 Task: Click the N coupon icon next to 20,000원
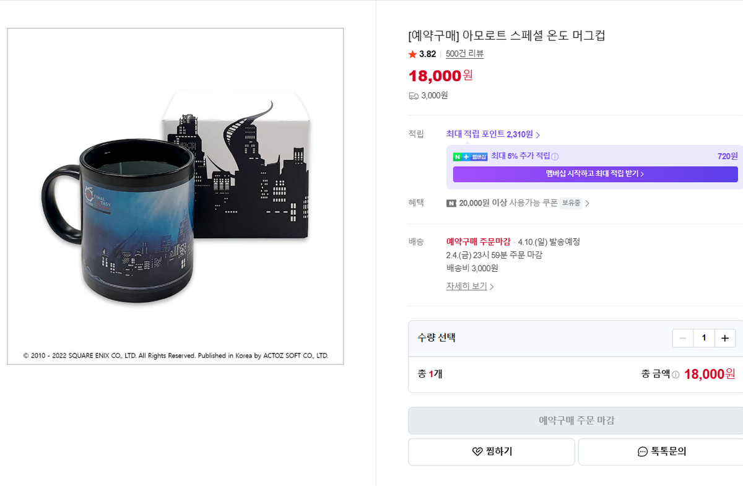(451, 203)
